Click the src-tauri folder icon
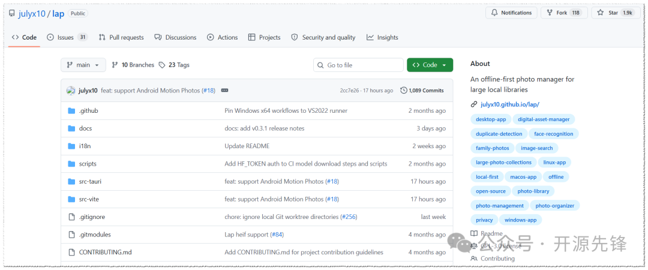 pyautogui.click(x=71, y=182)
